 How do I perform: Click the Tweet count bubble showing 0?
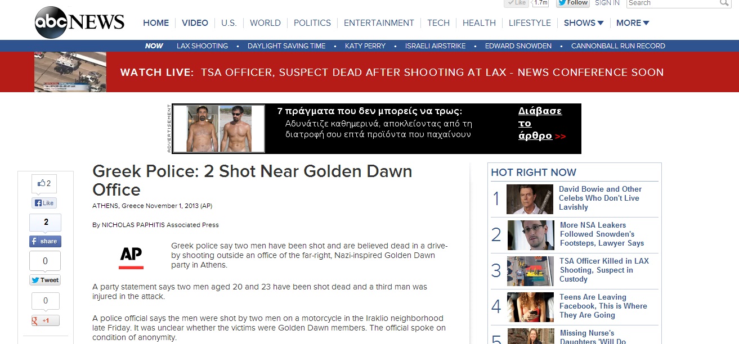point(46,261)
